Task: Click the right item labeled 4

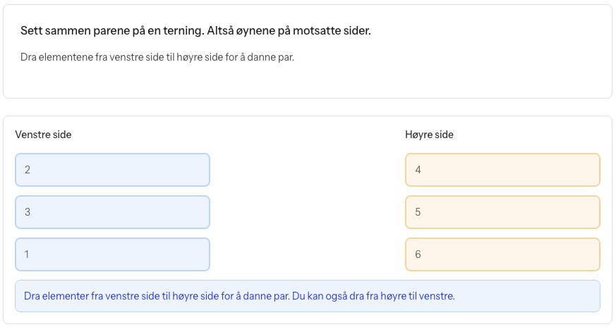Action: point(502,170)
